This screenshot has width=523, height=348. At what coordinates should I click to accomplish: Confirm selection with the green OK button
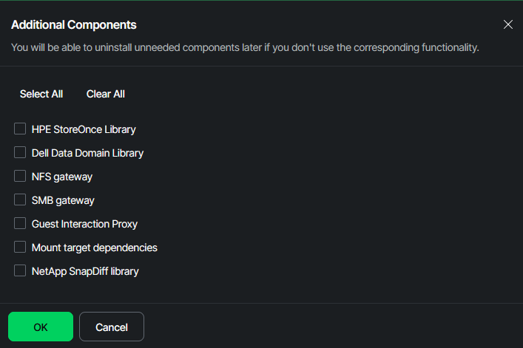[41, 327]
